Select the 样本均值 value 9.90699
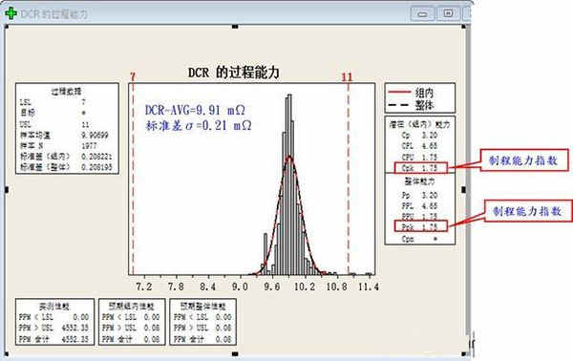Image resolution: width=573 pixels, height=361 pixels. pos(95,136)
